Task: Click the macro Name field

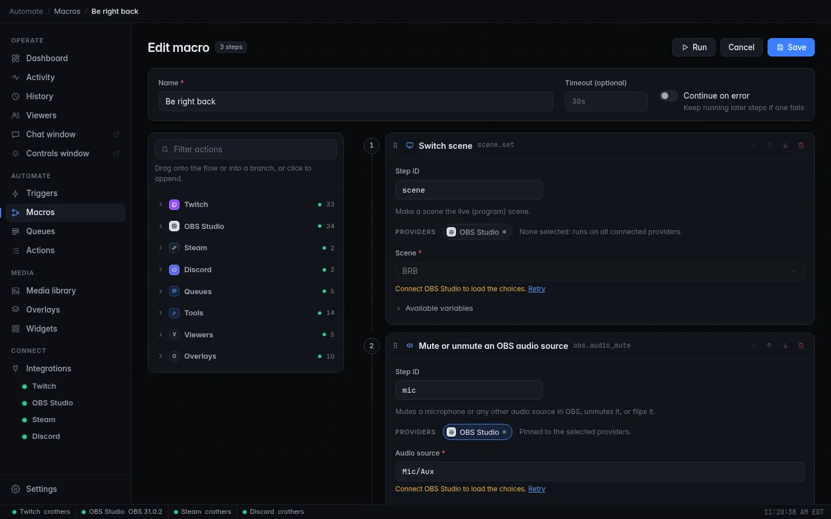Action: coord(355,101)
